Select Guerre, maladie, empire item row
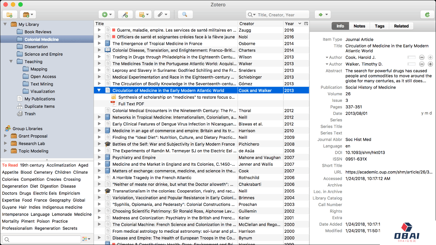The width and height of the screenshot is (436, 245). click(201, 30)
